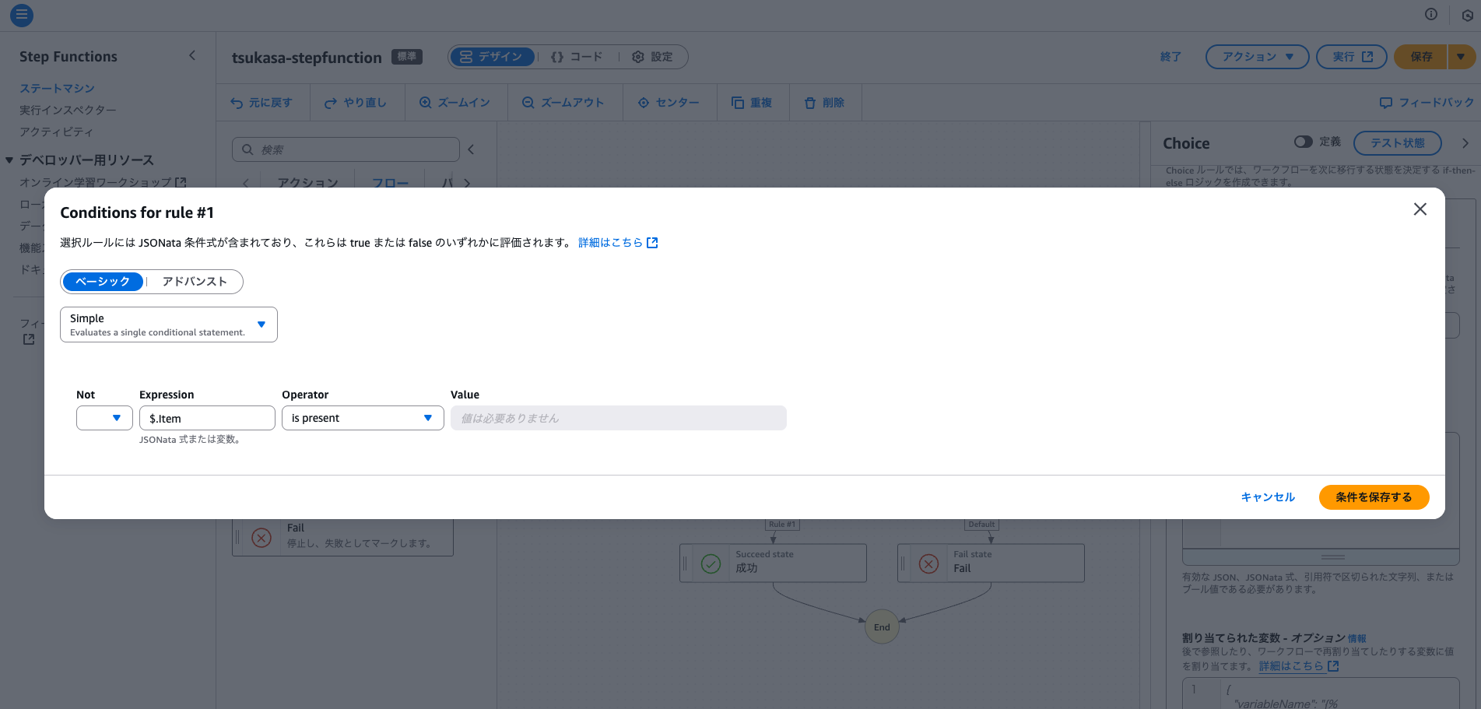Click ズームイン toolbar button
The image size is (1481, 709).
point(455,103)
